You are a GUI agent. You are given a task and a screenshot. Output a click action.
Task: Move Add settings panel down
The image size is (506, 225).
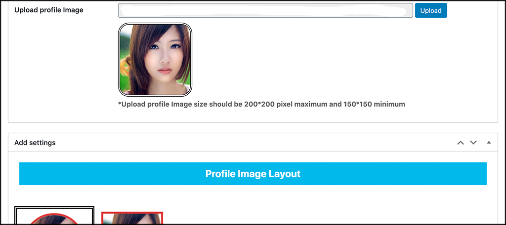(x=473, y=143)
